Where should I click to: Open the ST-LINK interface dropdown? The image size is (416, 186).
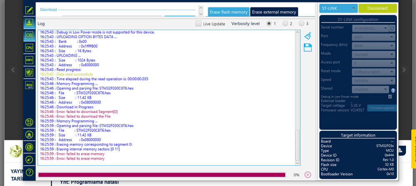338,8
